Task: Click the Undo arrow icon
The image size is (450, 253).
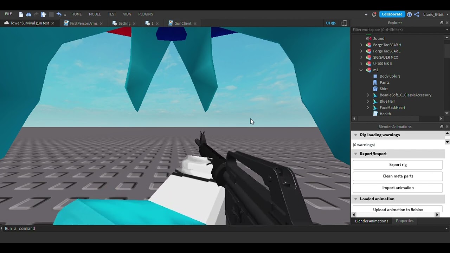Action: pos(59,14)
